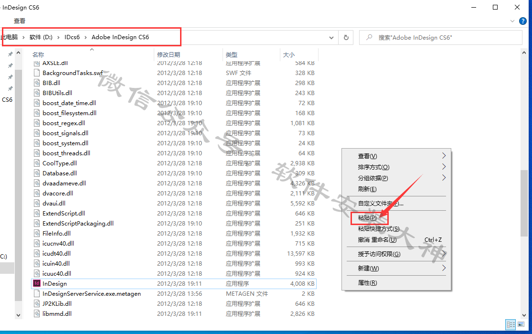532x334 pixels.
Task: Select the CS6 item in navigation pane
Action: coord(7,100)
